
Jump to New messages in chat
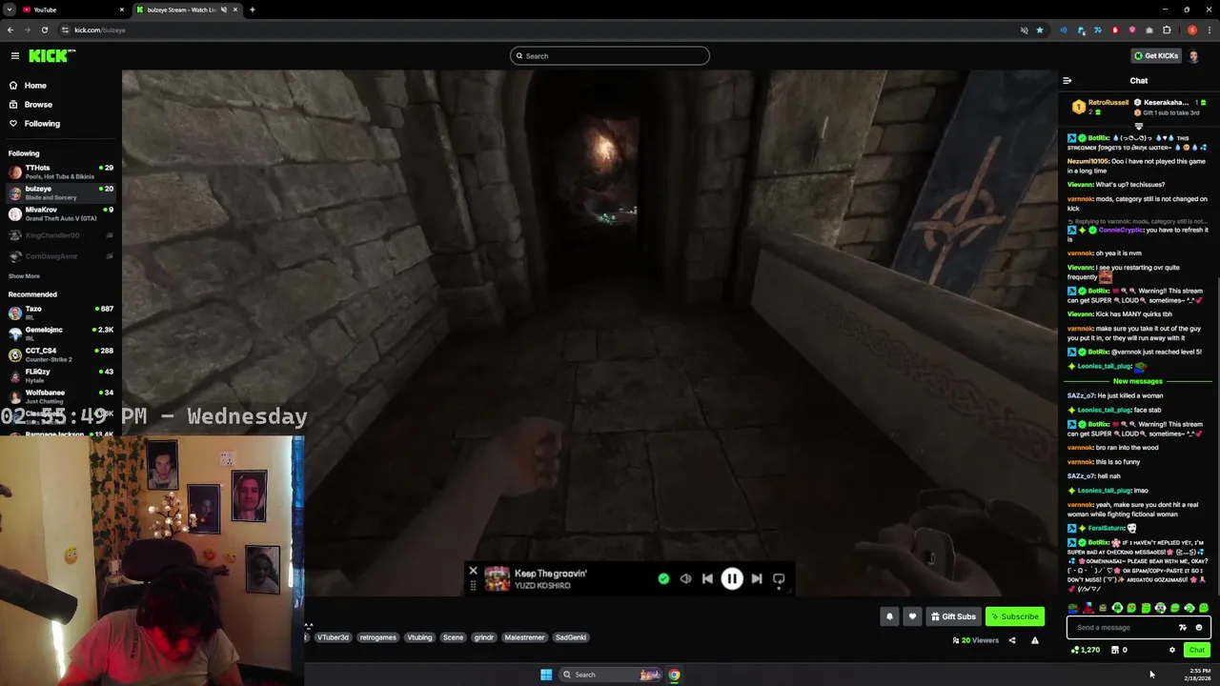(x=1138, y=381)
